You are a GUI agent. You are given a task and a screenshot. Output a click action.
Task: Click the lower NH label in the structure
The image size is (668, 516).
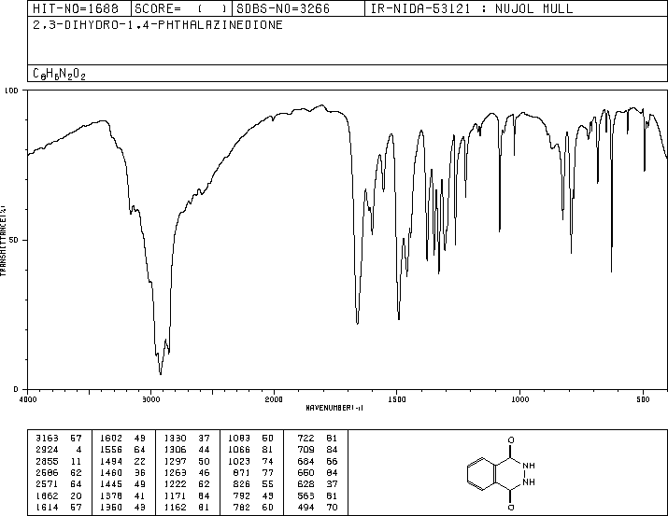528,482
